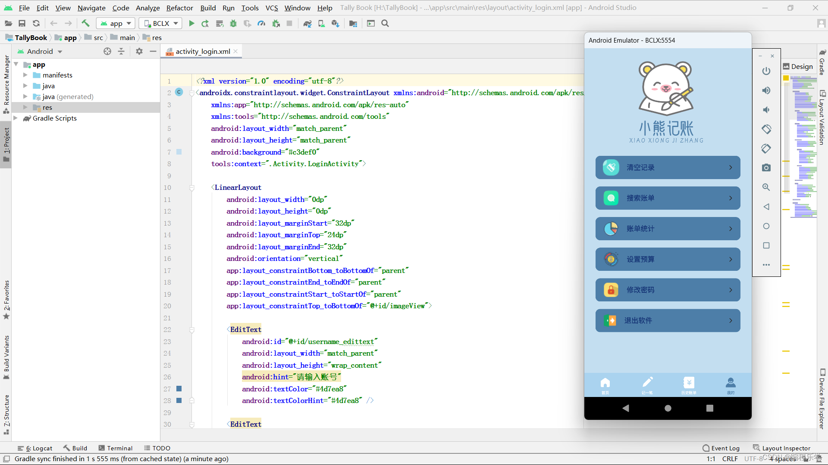
Task: Start debugging with the bug icon
Action: tap(233, 23)
